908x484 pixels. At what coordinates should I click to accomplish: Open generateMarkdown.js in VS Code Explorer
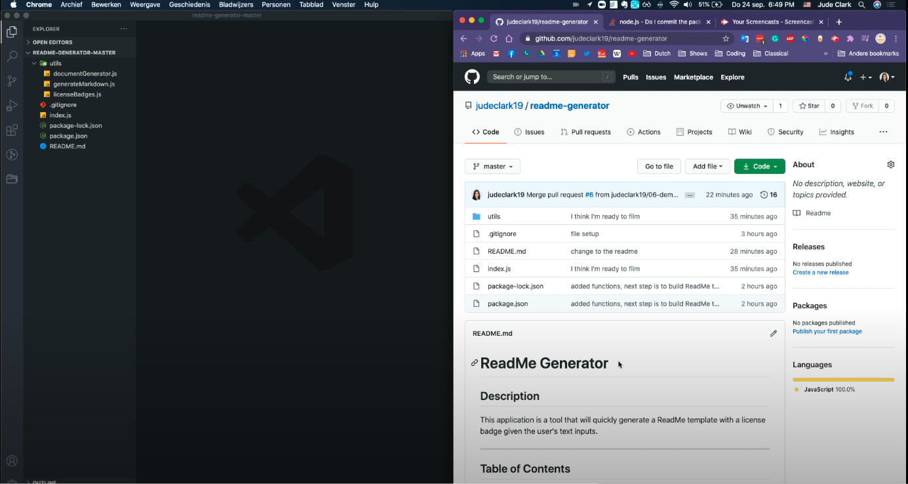click(x=84, y=84)
